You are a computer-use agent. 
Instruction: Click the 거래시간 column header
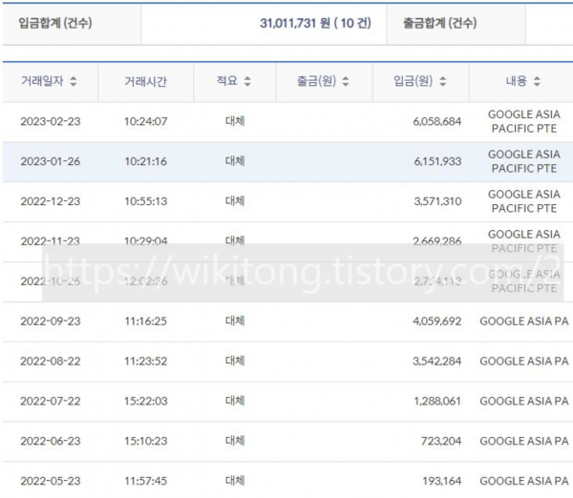[145, 82]
